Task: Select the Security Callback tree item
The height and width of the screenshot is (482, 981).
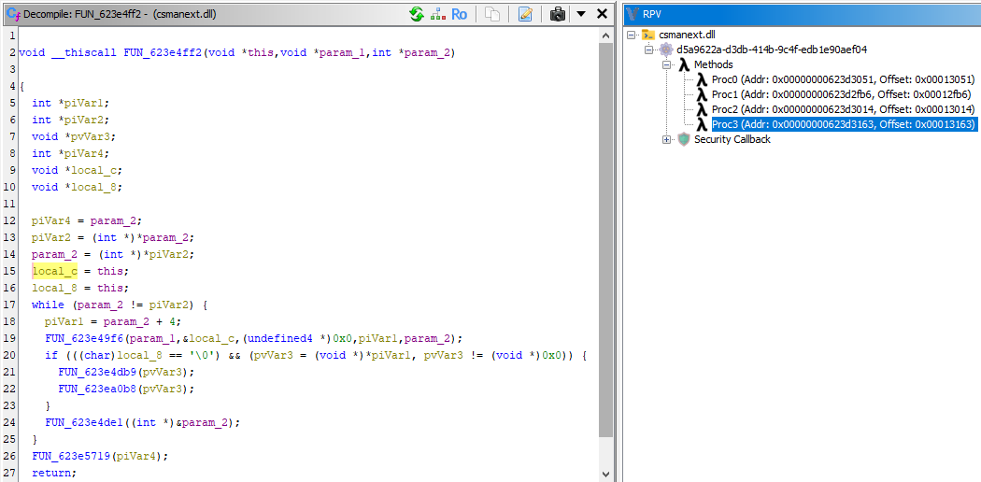Action: coord(732,139)
